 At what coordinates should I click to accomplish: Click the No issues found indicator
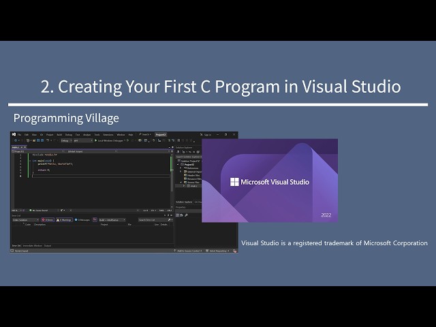point(39,211)
